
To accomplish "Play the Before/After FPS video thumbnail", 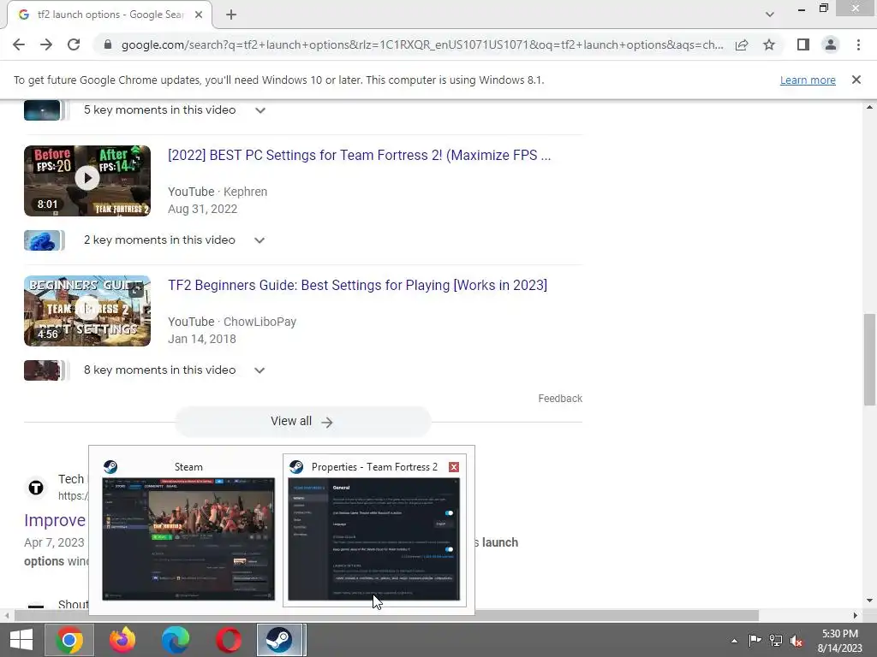I will [x=87, y=181].
